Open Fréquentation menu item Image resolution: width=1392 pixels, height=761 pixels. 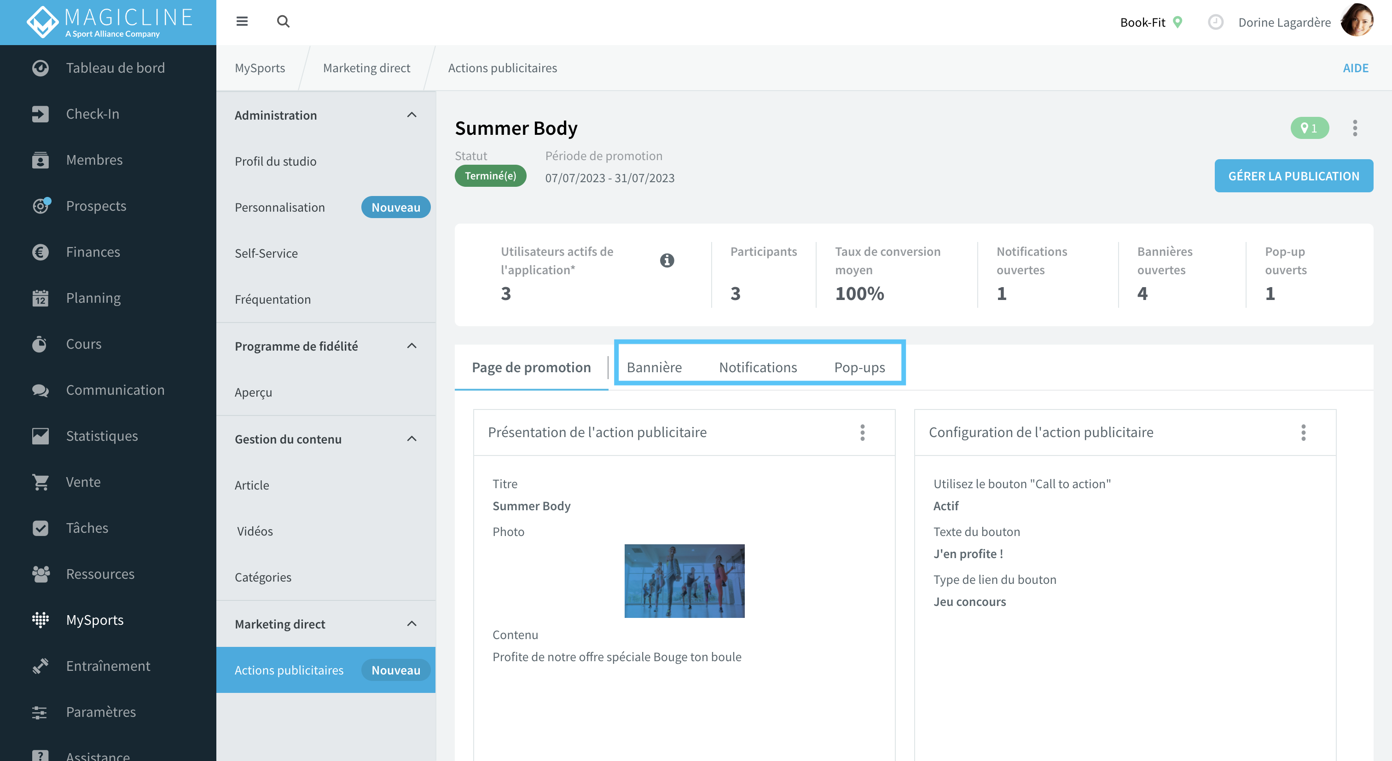coord(326,299)
